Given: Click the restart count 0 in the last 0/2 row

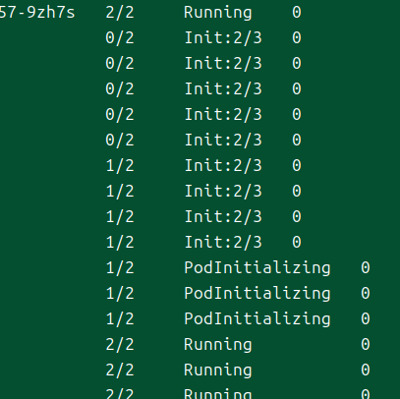Looking at the screenshot, I should pyautogui.click(x=297, y=141).
